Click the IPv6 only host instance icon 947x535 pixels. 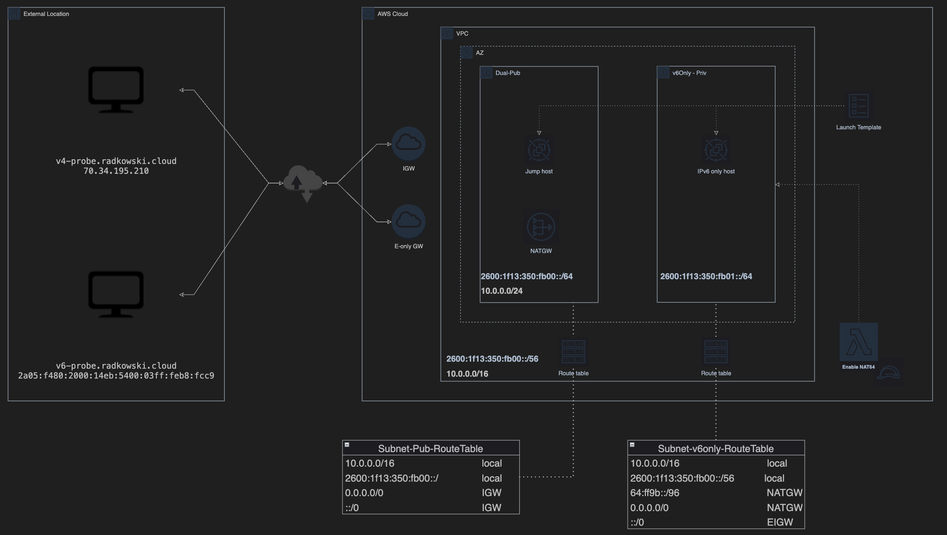point(716,150)
